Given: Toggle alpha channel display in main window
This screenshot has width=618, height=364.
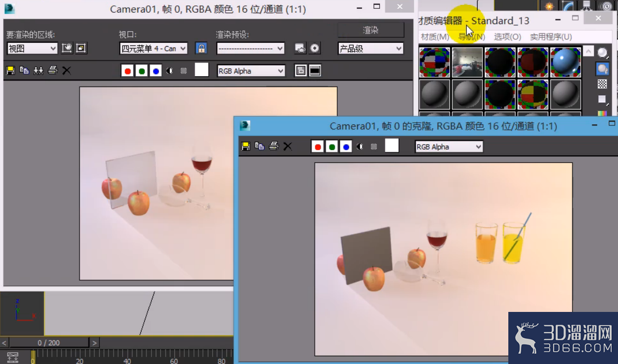Looking at the screenshot, I should pos(170,71).
